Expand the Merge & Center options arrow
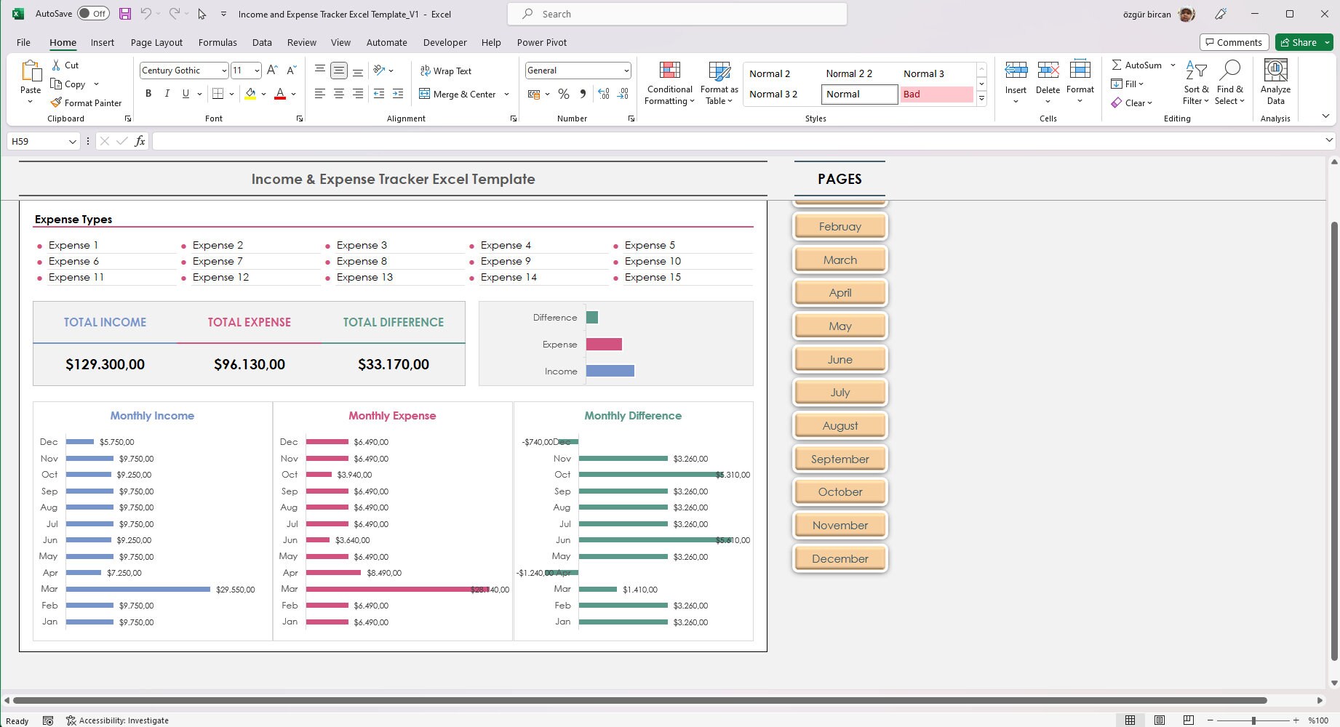The image size is (1340, 727). click(506, 94)
